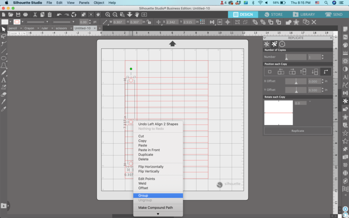Open the Text Style panel icon
This screenshot has height=218, width=349.
345,77
